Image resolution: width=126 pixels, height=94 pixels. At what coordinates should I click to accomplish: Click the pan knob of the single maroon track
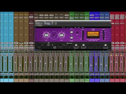point(31,50)
